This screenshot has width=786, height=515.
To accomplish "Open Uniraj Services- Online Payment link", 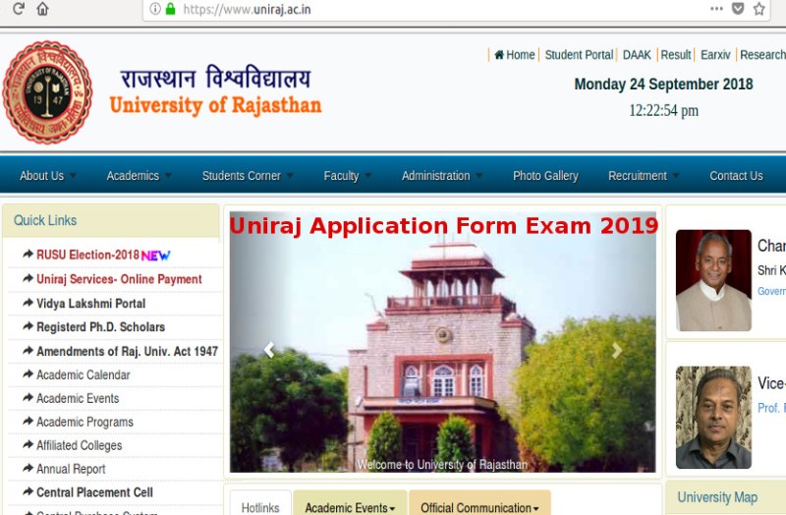I will click(119, 279).
